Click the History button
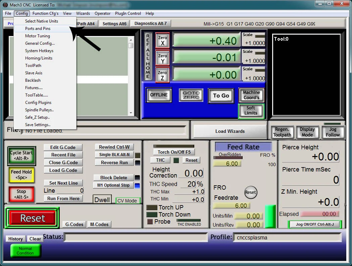This screenshot has width=352, height=266. [15, 239]
